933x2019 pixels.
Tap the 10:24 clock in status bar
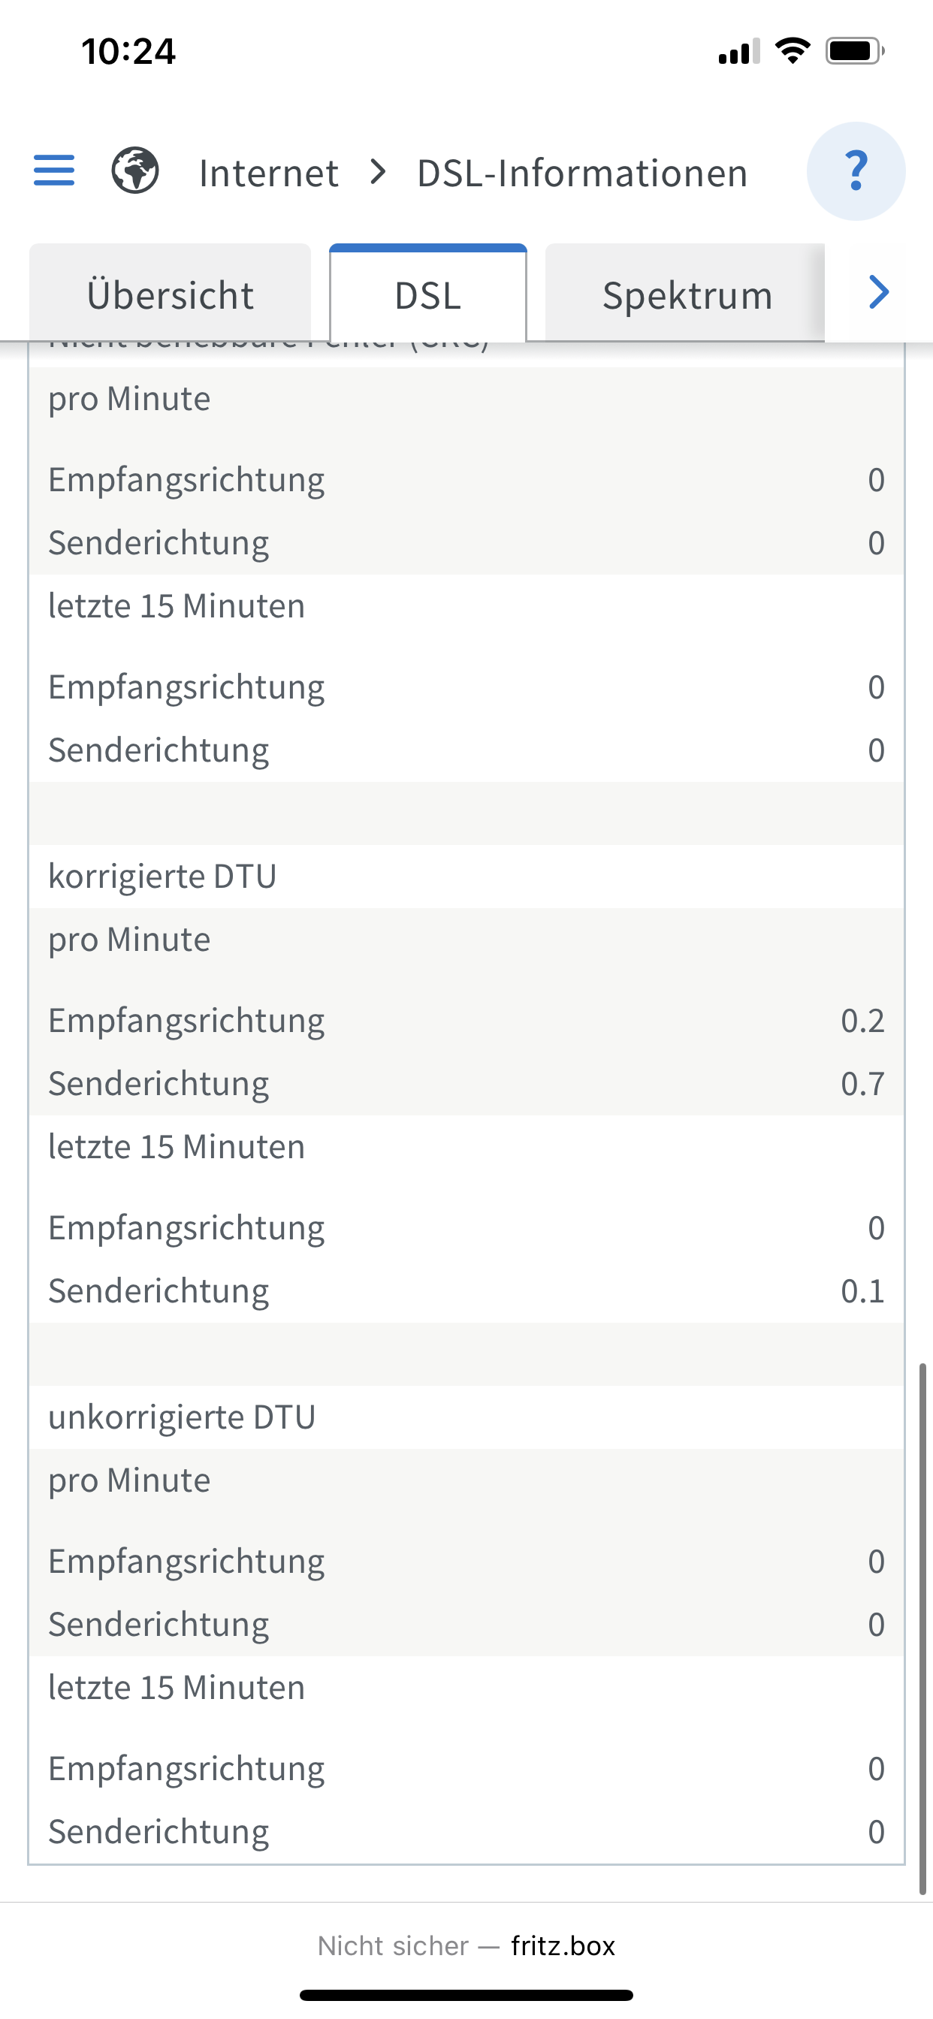[128, 52]
